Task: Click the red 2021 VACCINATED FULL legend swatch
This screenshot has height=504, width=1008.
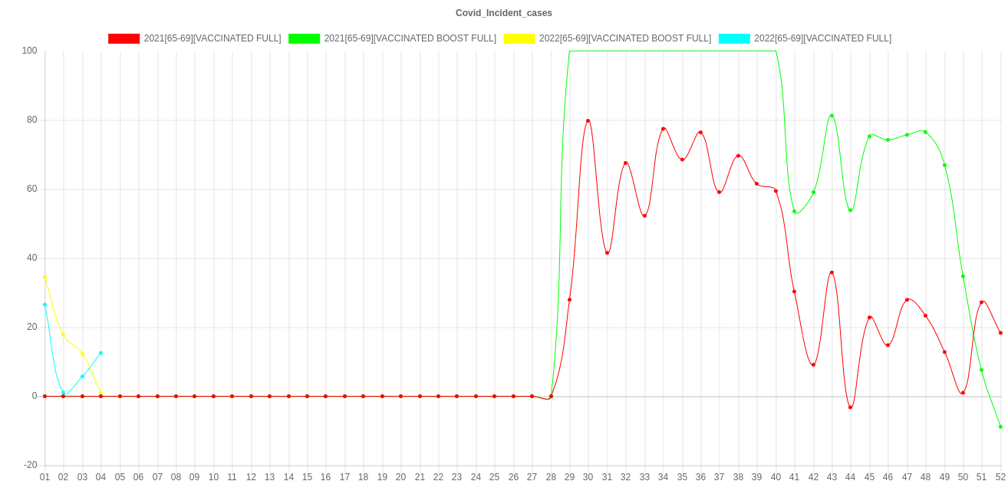Action: 124,38
